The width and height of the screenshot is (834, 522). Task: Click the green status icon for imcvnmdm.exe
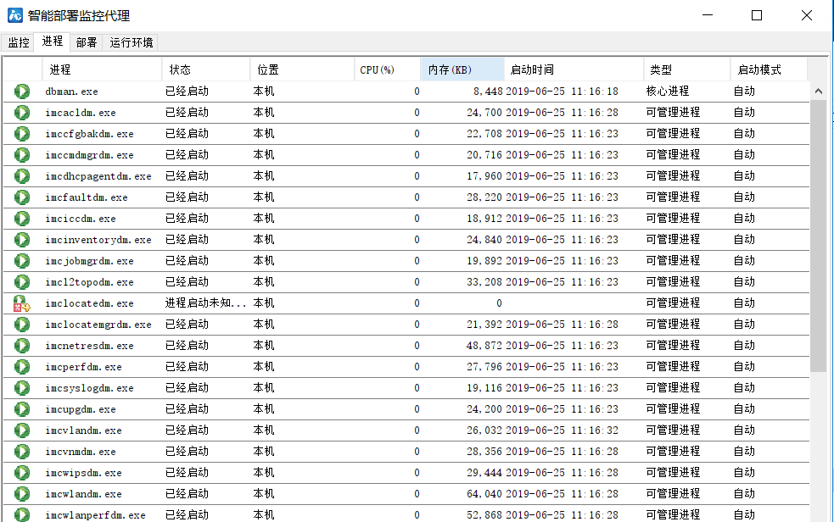tap(22, 452)
